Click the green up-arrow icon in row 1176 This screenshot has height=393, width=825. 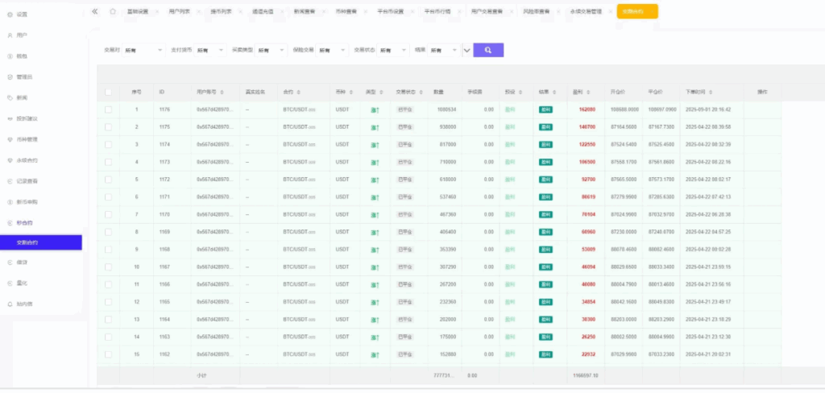point(375,110)
